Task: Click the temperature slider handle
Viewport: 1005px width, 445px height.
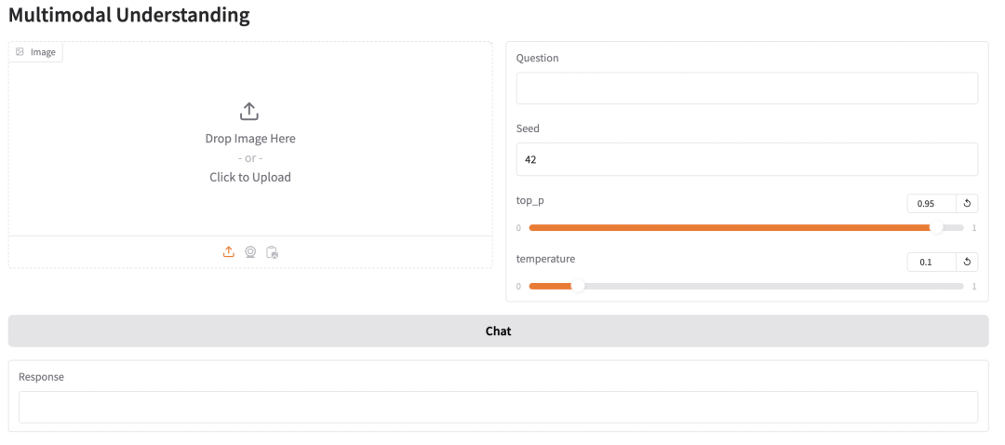Action: (578, 285)
